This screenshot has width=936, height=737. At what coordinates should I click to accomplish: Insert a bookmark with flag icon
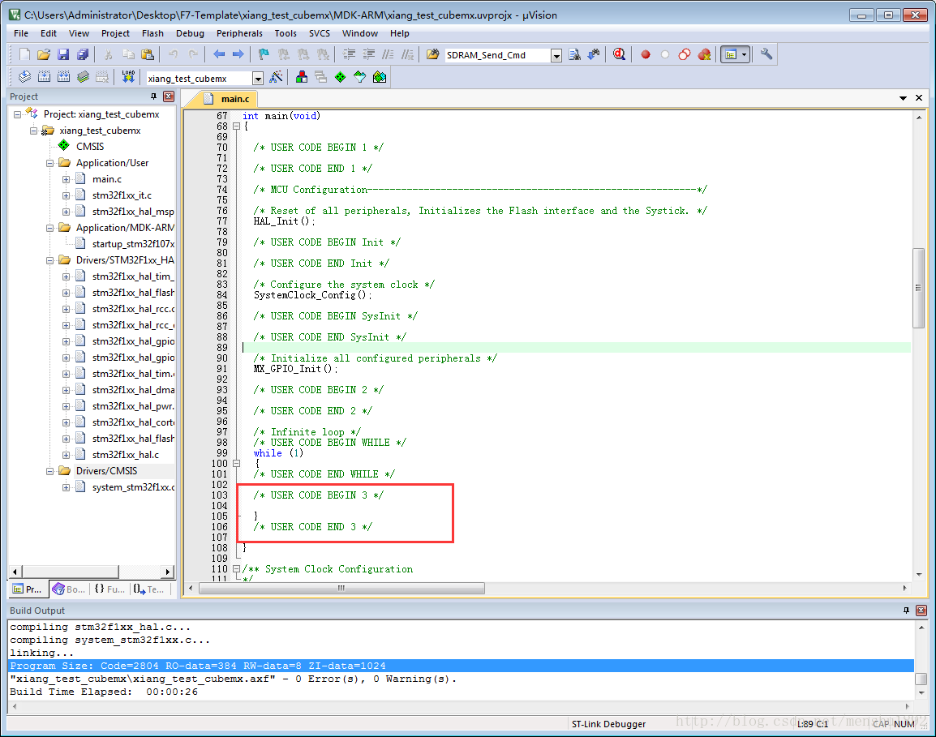(264, 54)
